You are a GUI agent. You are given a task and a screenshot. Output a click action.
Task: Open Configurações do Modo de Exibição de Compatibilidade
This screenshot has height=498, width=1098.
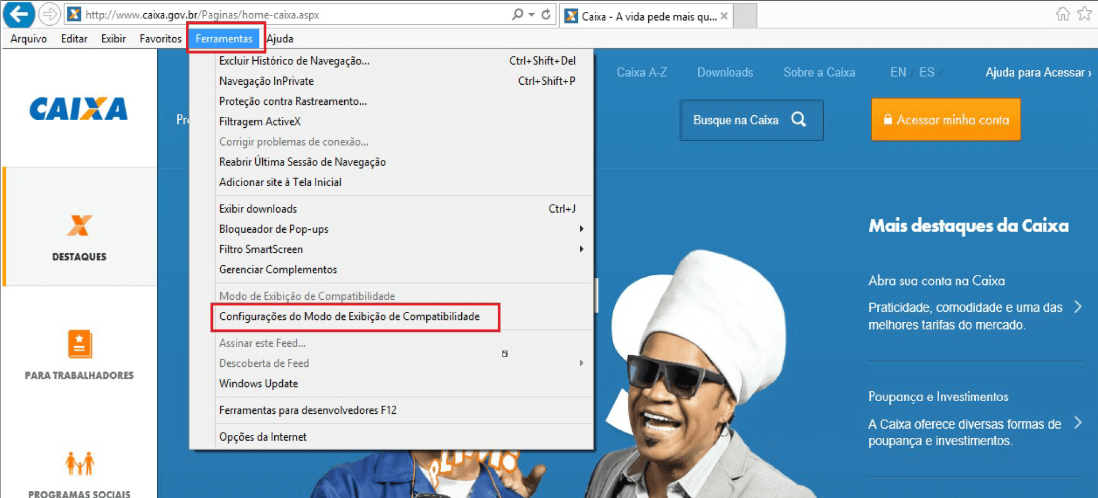pyautogui.click(x=349, y=316)
